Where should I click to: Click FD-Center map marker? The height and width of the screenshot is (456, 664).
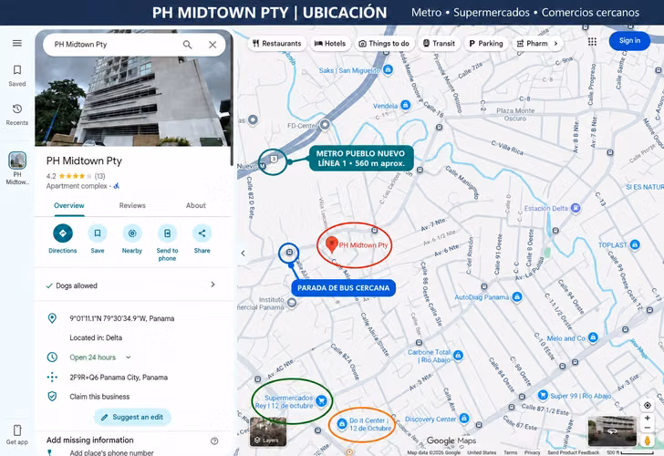click(325, 124)
